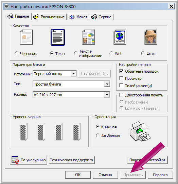Confirm settings with the OK button
Image resolution: width=178 pixels, height=184 pixels.
pyautogui.click(x=78, y=175)
